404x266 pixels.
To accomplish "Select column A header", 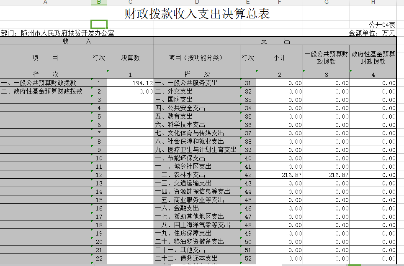I will pos(45,3).
